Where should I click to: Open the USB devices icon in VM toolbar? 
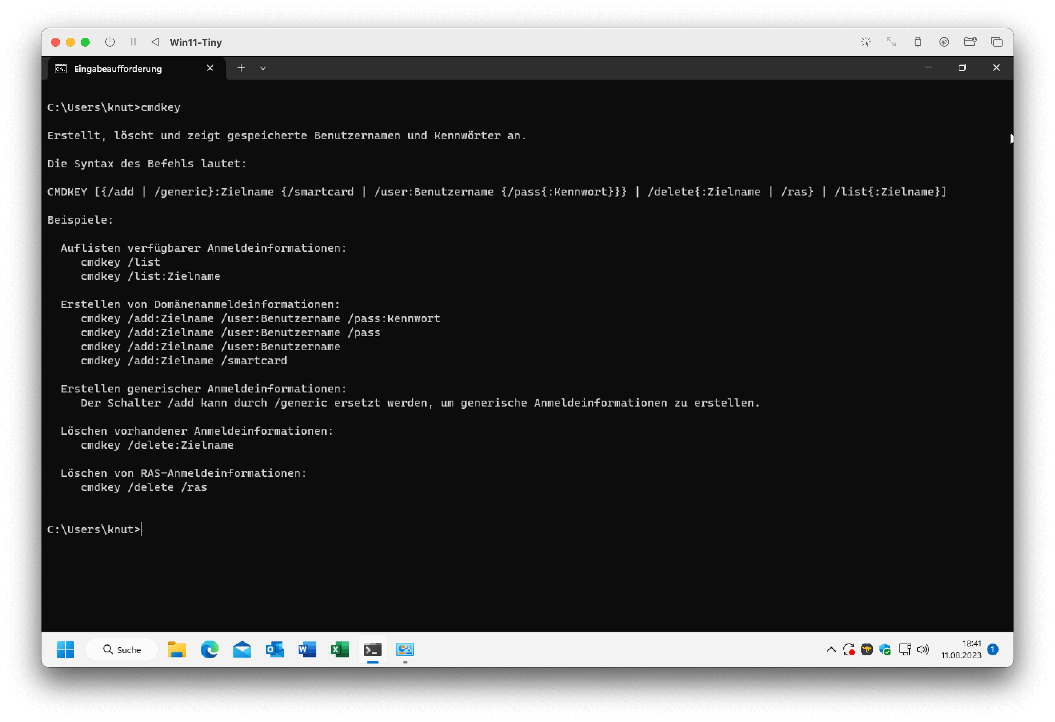pyautogui.click(x=918, y=42)
